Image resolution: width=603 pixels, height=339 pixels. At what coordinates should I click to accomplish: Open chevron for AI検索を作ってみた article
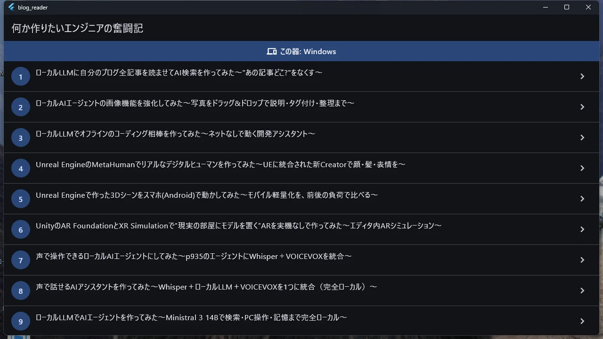[x=582, y=76]
